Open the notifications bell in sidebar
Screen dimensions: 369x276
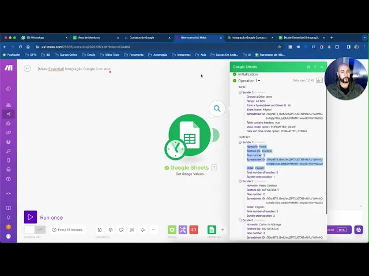9,217
